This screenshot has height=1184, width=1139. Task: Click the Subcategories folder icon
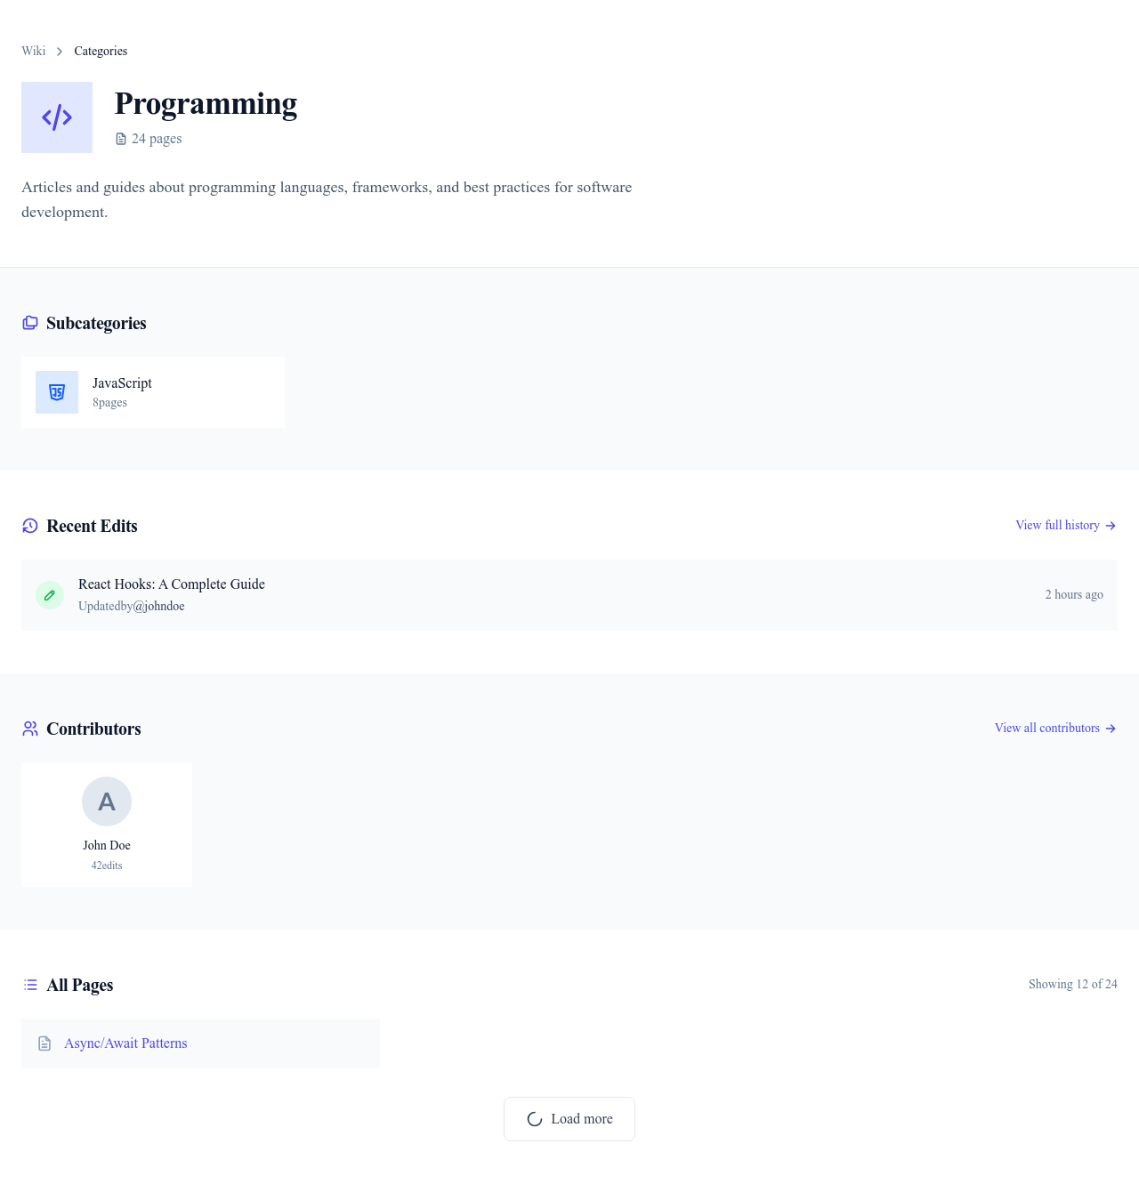coord(30,323)
